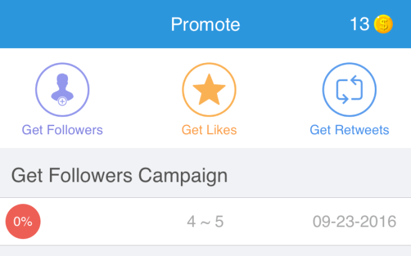Image resolution: width=411 pixels, height=256 pixels.
Task: Click the gray strip below the campaign row
Action: coord(205,250)
